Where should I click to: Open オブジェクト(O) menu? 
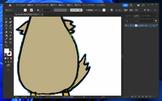click(42, 5)
